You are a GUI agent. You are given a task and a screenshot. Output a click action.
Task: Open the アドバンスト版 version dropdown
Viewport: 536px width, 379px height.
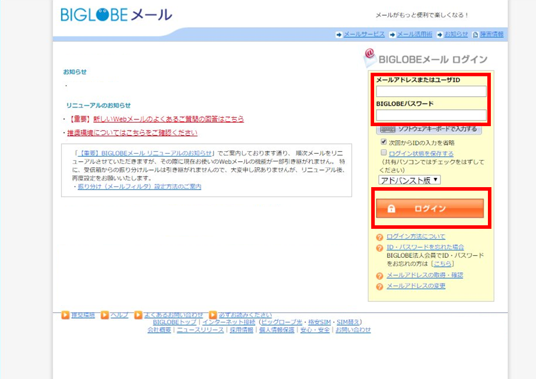point(409,180)
